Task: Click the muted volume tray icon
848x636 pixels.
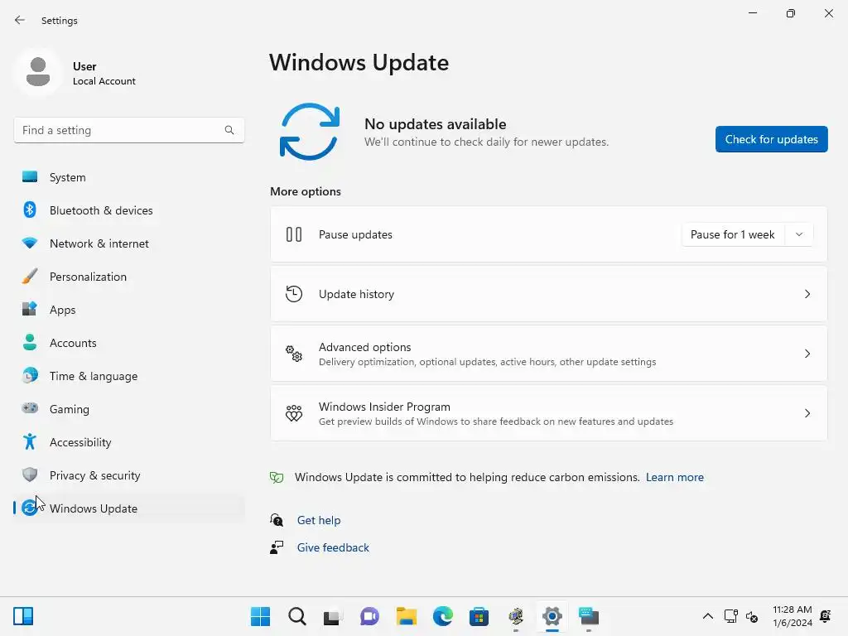Action: pos(752,616)
